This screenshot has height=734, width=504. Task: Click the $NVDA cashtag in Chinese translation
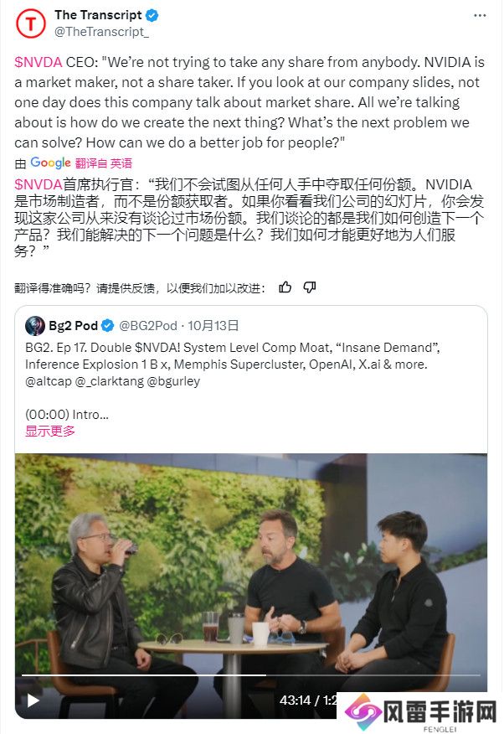(39, 184)
